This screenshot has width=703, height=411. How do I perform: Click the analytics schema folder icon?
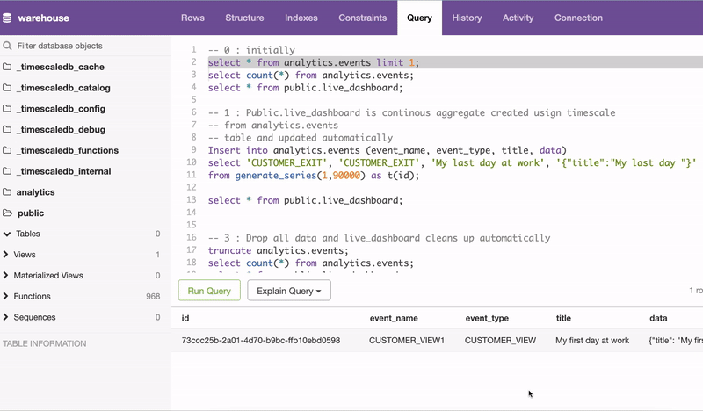7,191
